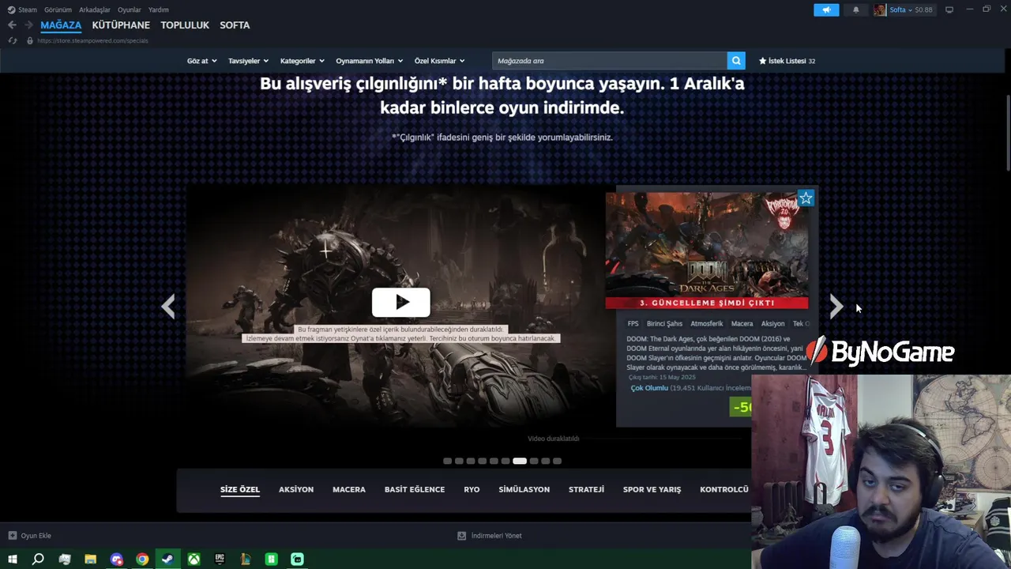Expand the Kategoriler dropdown
Screen dimensions: 1011x569
click(302, 61)
